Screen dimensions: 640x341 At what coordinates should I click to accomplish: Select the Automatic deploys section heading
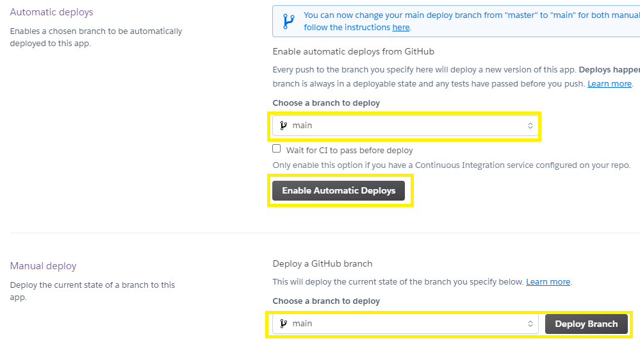[51, 12]
